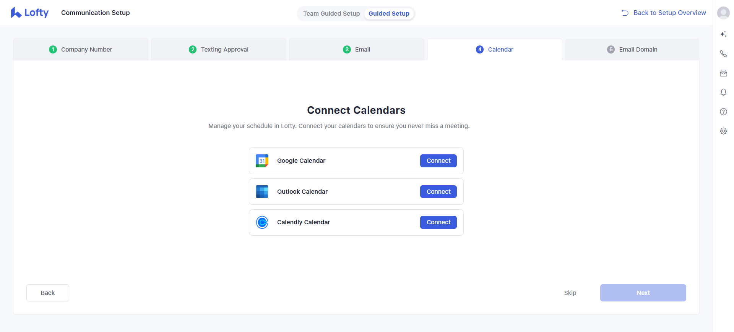The image size is (734, 332).
Task: Connect Calendly Calendar
Action: pos(438,222)
